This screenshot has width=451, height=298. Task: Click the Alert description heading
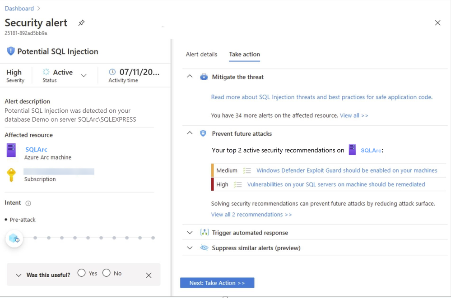[x=28, y=101]
